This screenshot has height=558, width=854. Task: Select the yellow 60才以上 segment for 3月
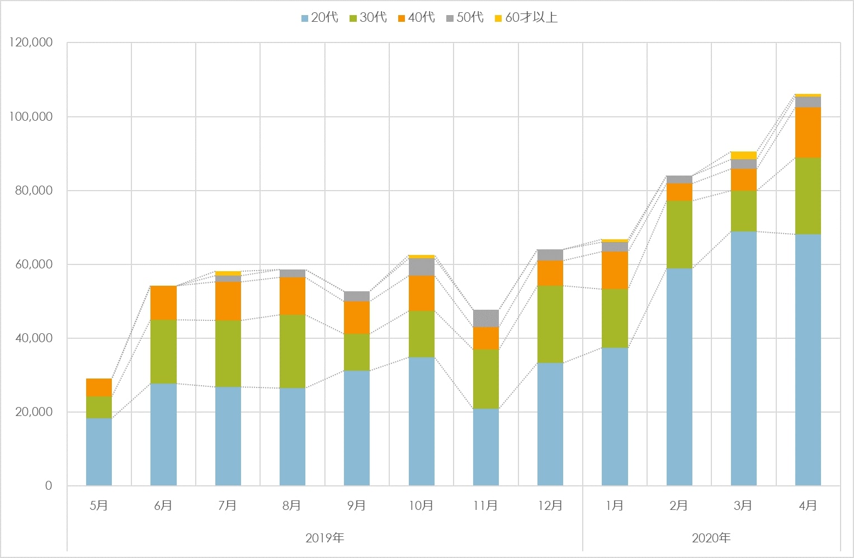pos(744,155)
